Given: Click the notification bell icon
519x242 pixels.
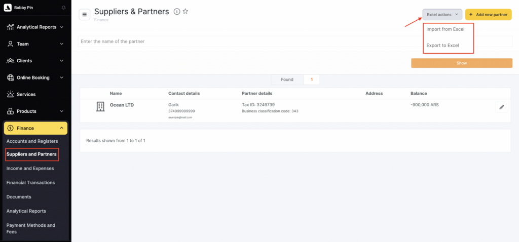Looking at the screenshot, I should 63,8.
